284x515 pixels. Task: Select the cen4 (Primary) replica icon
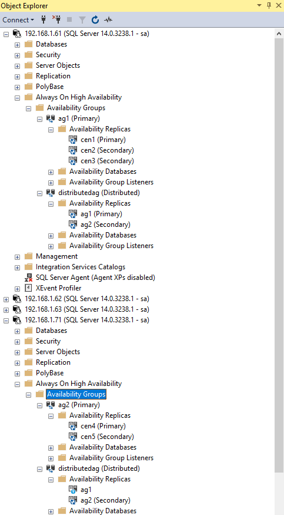coord(73,426)
